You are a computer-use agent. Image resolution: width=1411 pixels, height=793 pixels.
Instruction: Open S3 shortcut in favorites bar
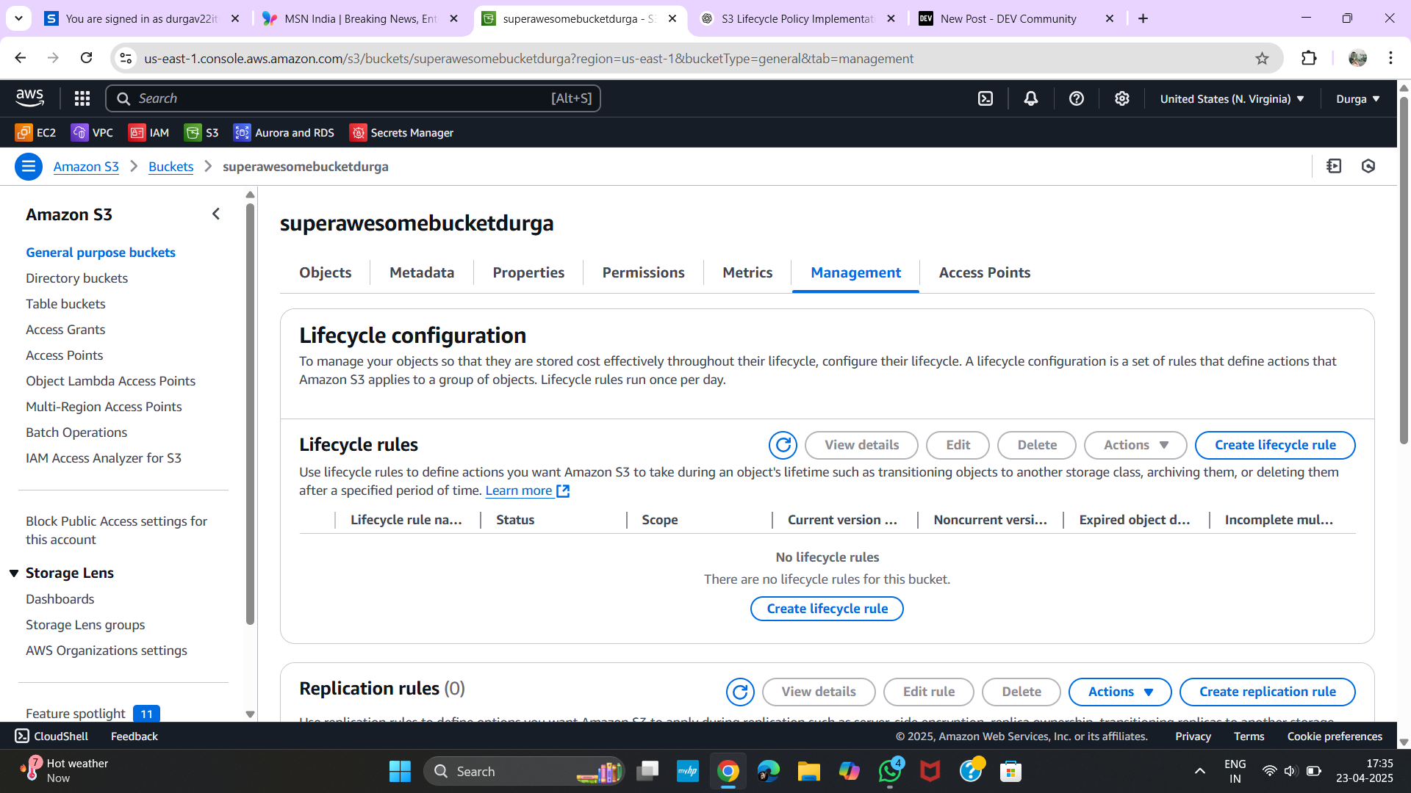click(201, 133)
